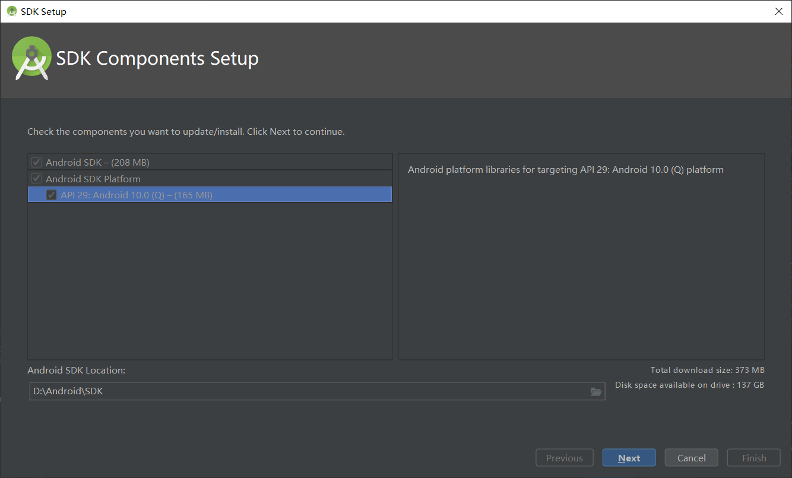
Task: Click the Disk space available text
Action: click(689, 385)
